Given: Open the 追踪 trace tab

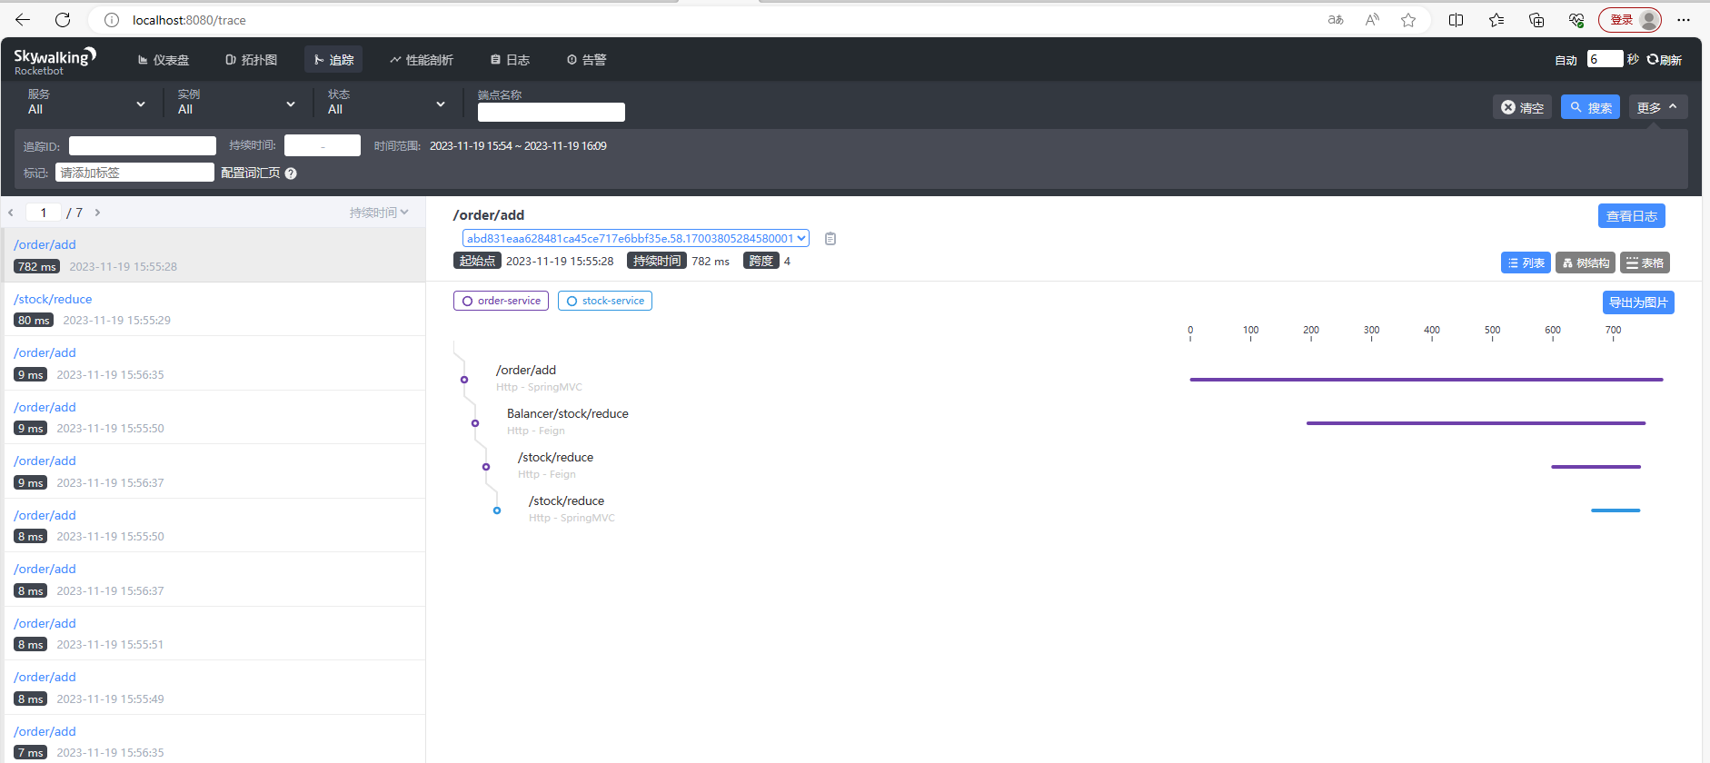Looking at the screenshot, I should [x=333, y=60].
